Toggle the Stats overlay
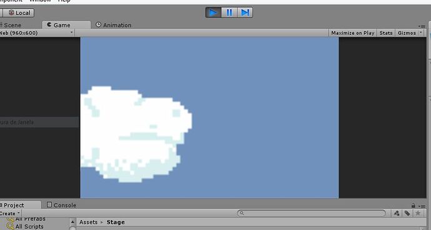The width and height of the screenshot is (431, 230). coord(386,33)
